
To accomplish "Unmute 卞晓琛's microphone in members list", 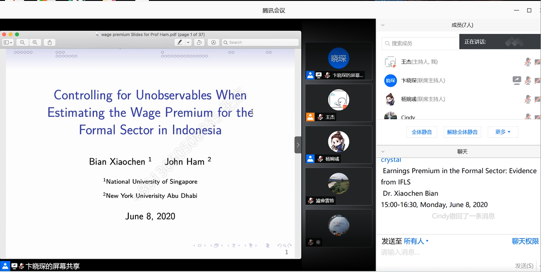I will 527,80.
